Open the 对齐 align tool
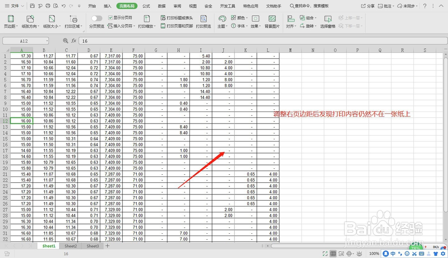 (x=291, y=22)
